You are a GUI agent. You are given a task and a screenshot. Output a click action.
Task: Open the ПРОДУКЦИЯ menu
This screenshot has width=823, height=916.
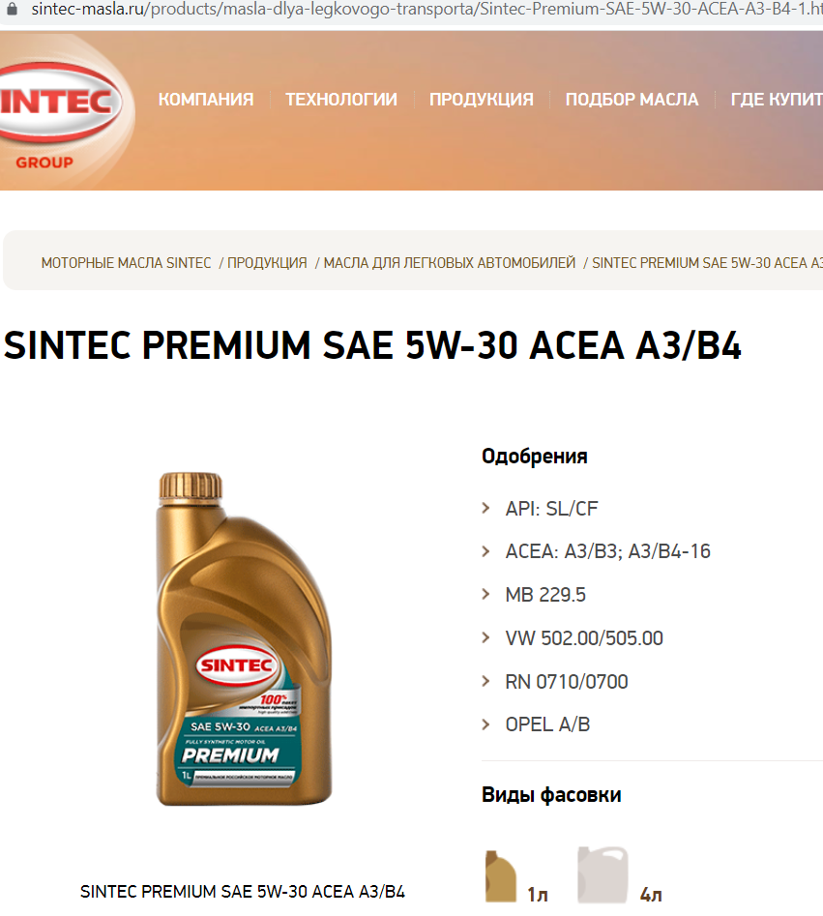click(x=482, y=100)
